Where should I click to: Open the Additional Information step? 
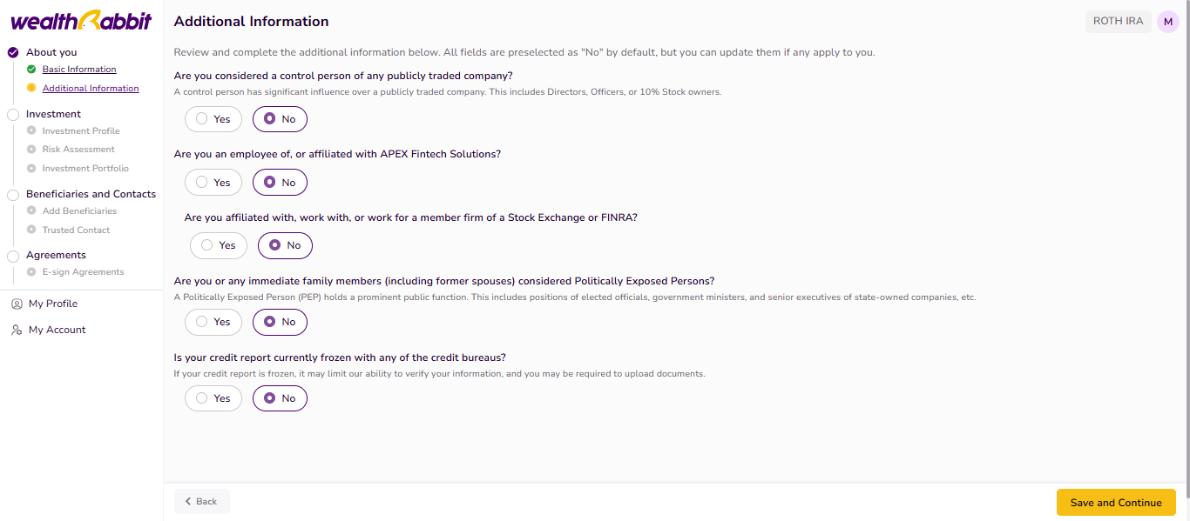tap(91, 89)
